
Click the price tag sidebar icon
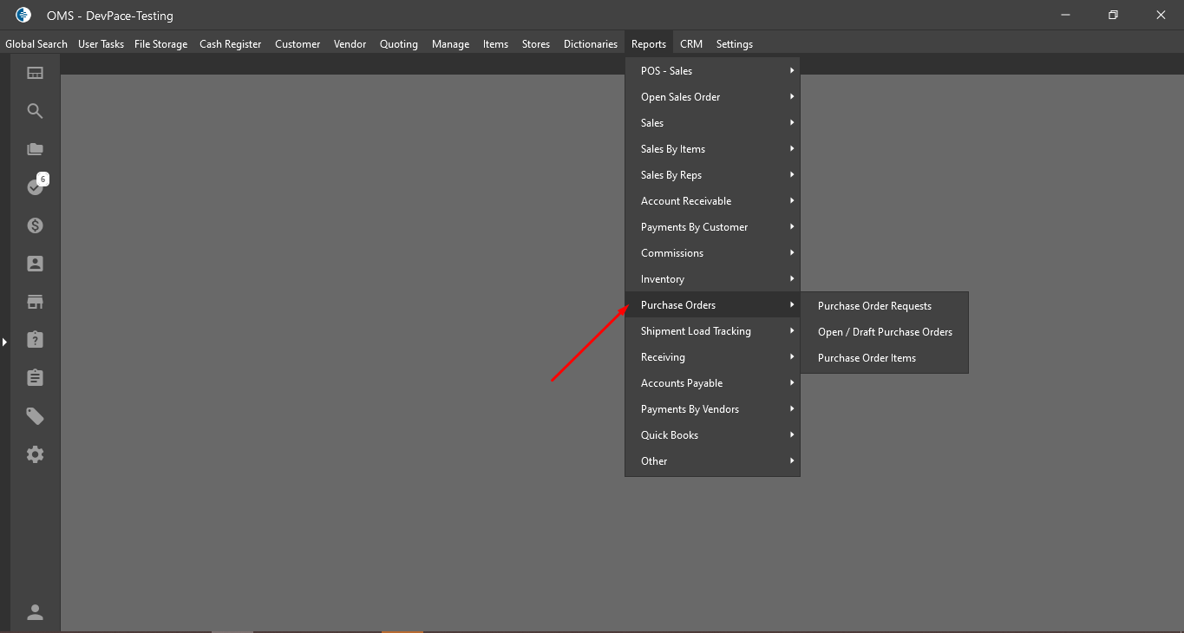pos(35,416)
